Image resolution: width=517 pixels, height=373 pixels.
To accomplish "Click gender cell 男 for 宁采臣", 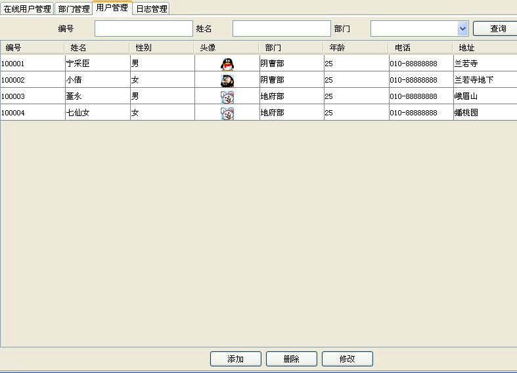I will pyautogui.click(x=162, y=63).
